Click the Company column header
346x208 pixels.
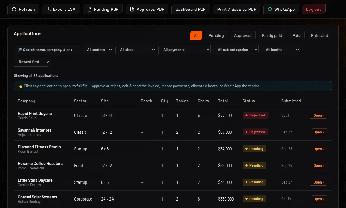pos(26,101)
